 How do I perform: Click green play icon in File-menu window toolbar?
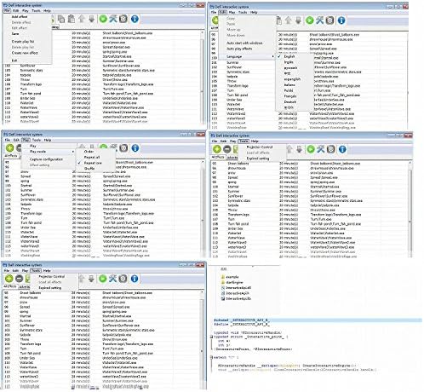click(x=103, y=19)
